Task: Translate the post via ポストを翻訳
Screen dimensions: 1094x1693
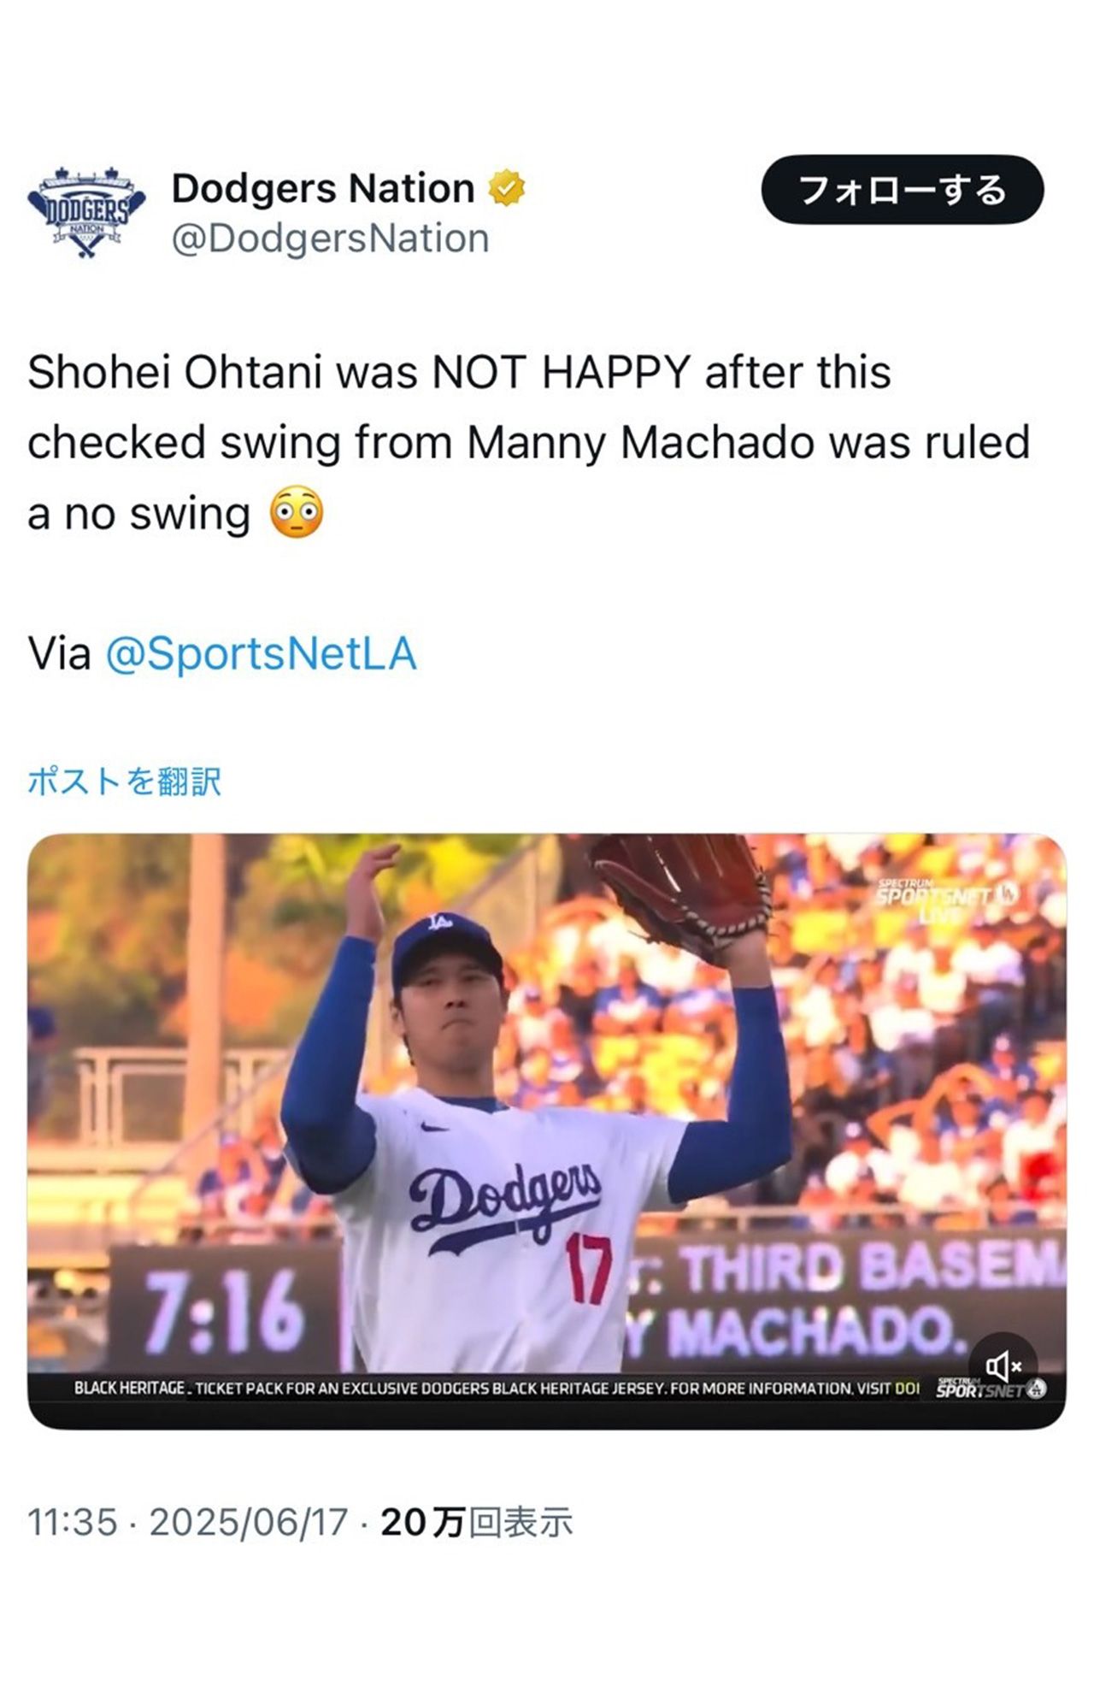Action: 125,782
